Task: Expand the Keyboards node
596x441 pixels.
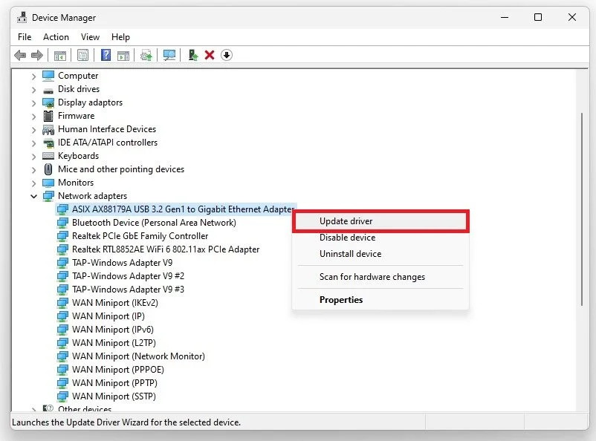Action: (x=34, y=157)
